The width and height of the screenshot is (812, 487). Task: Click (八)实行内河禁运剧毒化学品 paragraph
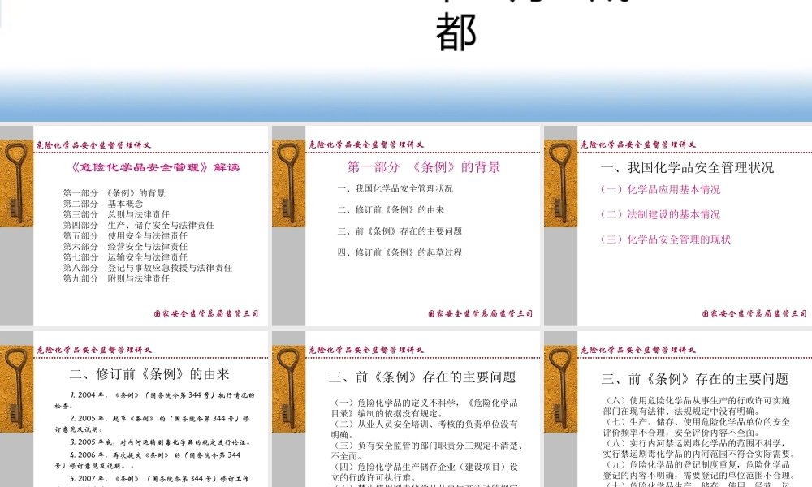699,448
